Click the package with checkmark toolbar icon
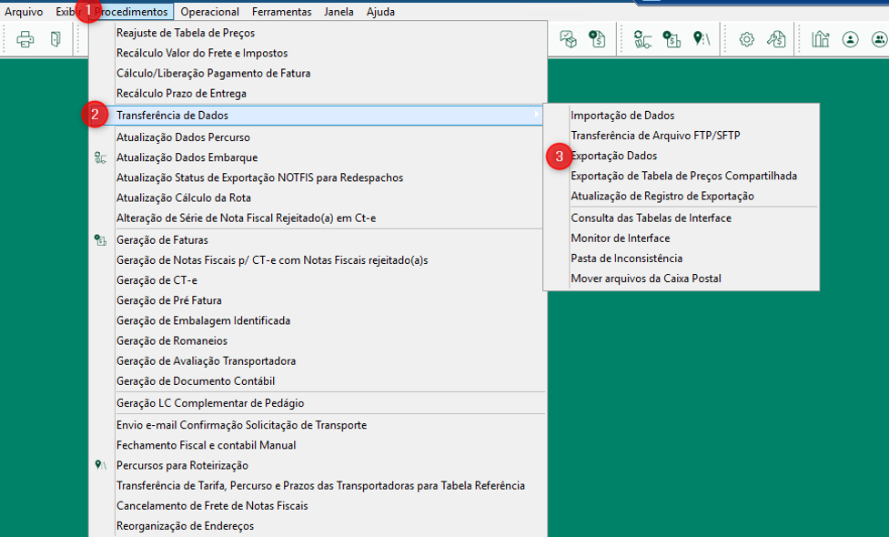889x537 pixels. click(x=568, y=39)
